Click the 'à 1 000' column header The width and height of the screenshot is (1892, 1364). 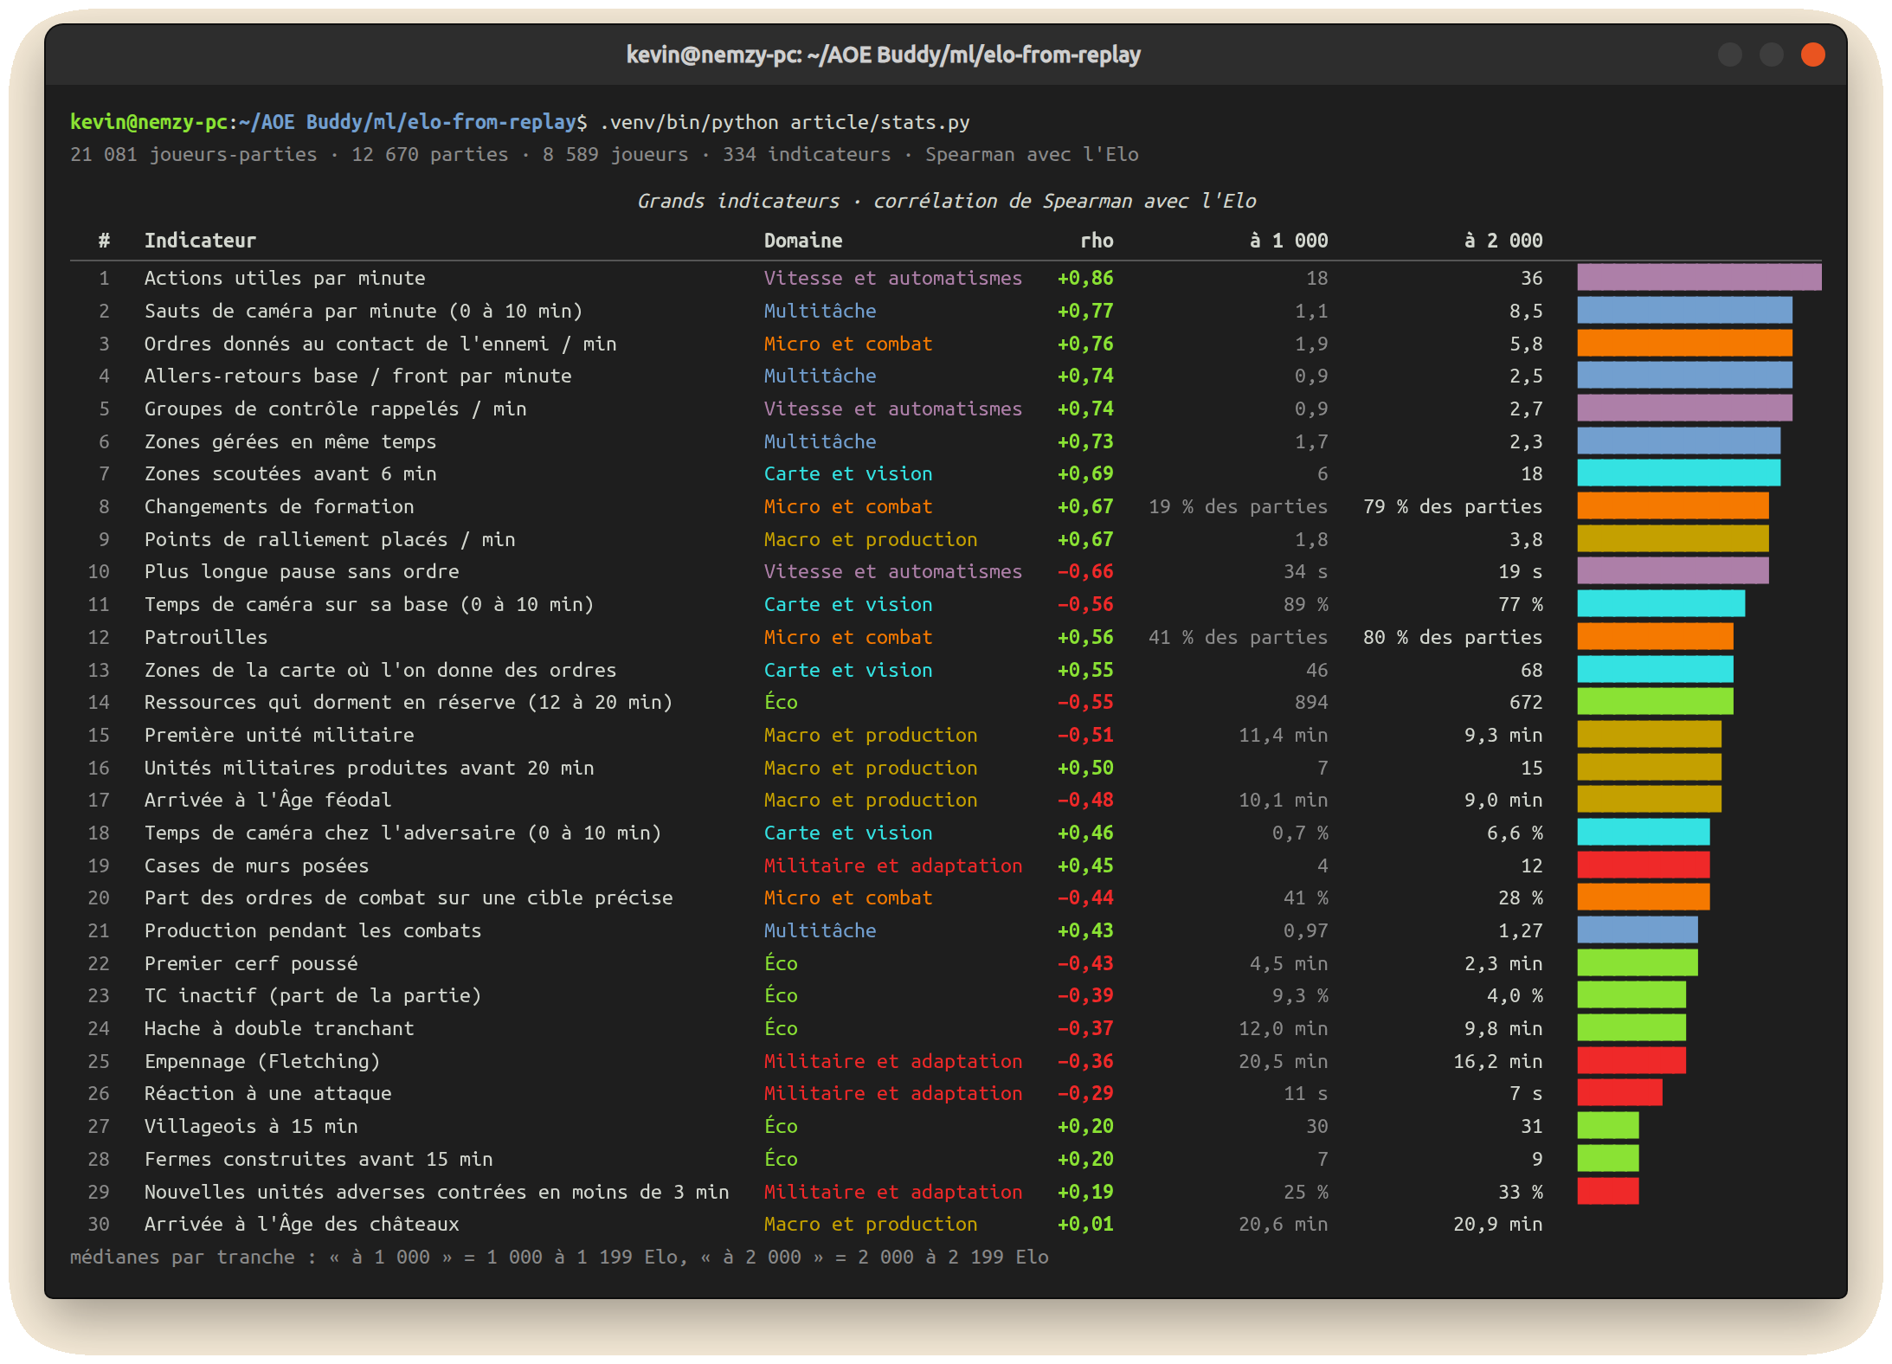click(1289, 241)
